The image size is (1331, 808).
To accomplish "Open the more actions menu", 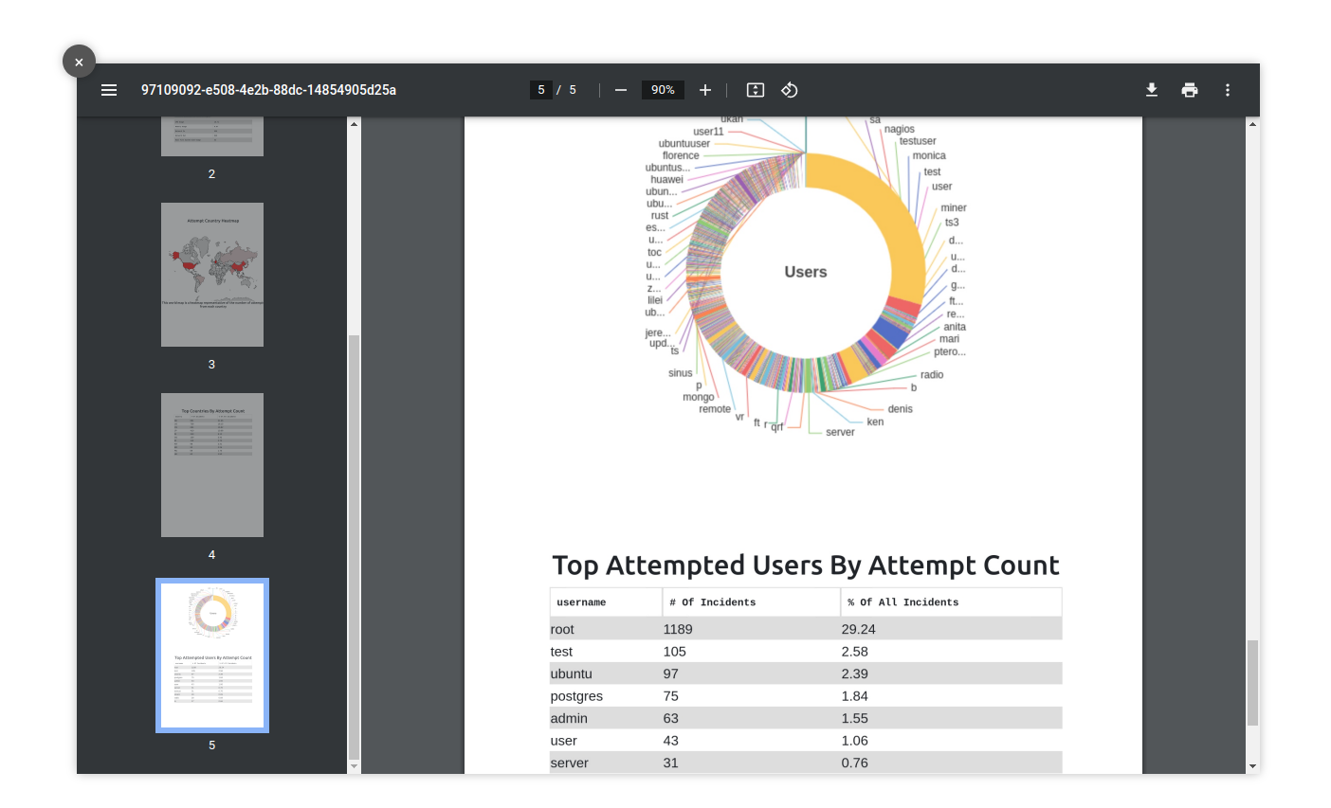I will click(1228, 90).
